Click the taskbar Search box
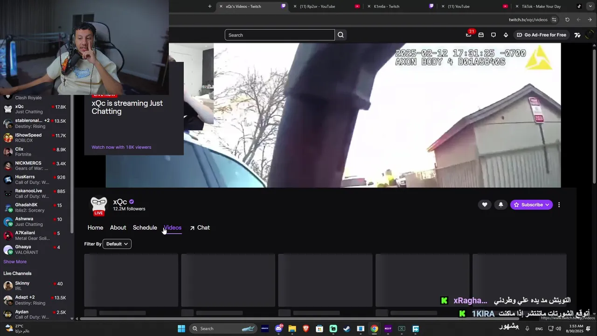Screen dimensions: 597x336 click(x=224, y=329)
